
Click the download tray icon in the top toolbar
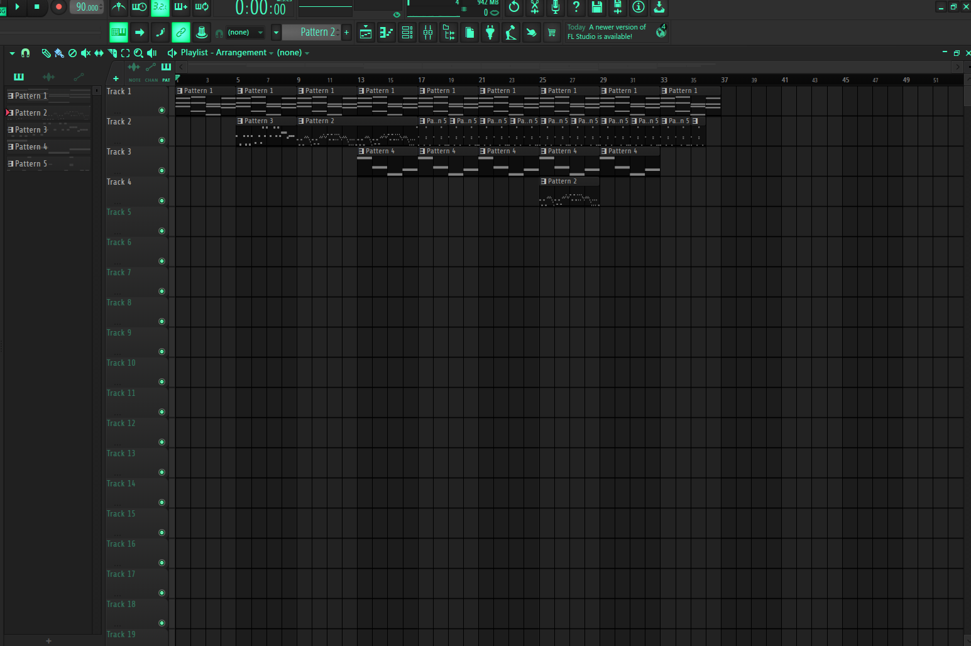659,7
